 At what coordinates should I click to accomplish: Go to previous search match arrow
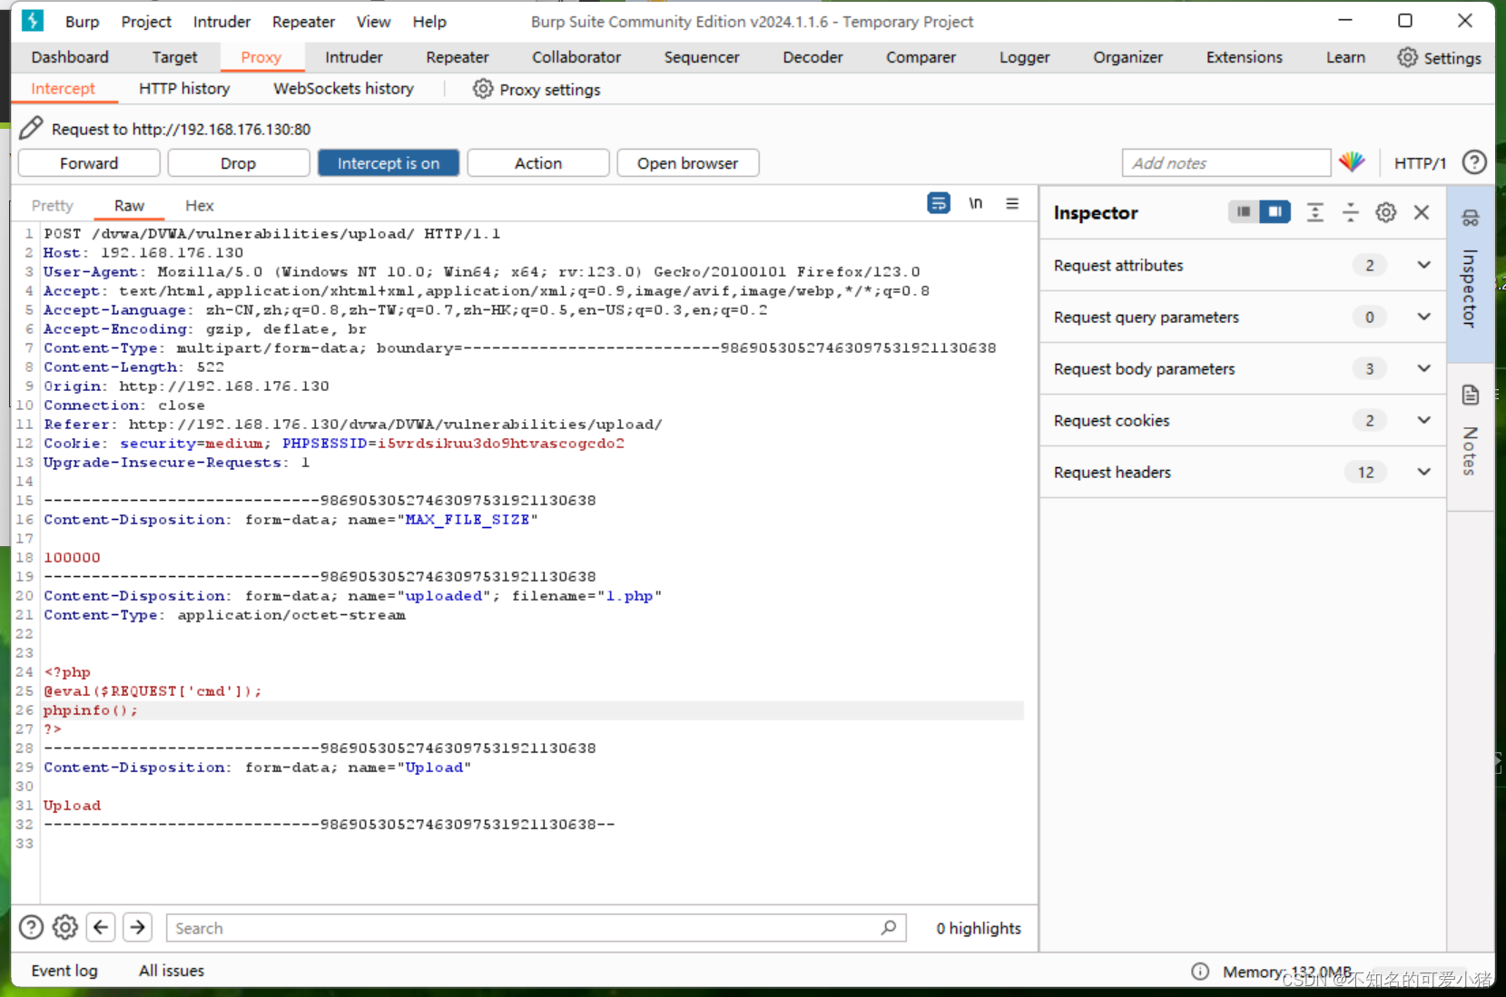coord(101,927)
